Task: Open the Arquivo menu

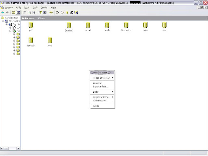Action: (x=9, y=8)
